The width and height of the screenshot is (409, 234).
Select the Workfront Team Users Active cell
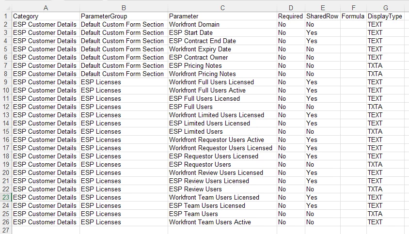pos(222,222)
